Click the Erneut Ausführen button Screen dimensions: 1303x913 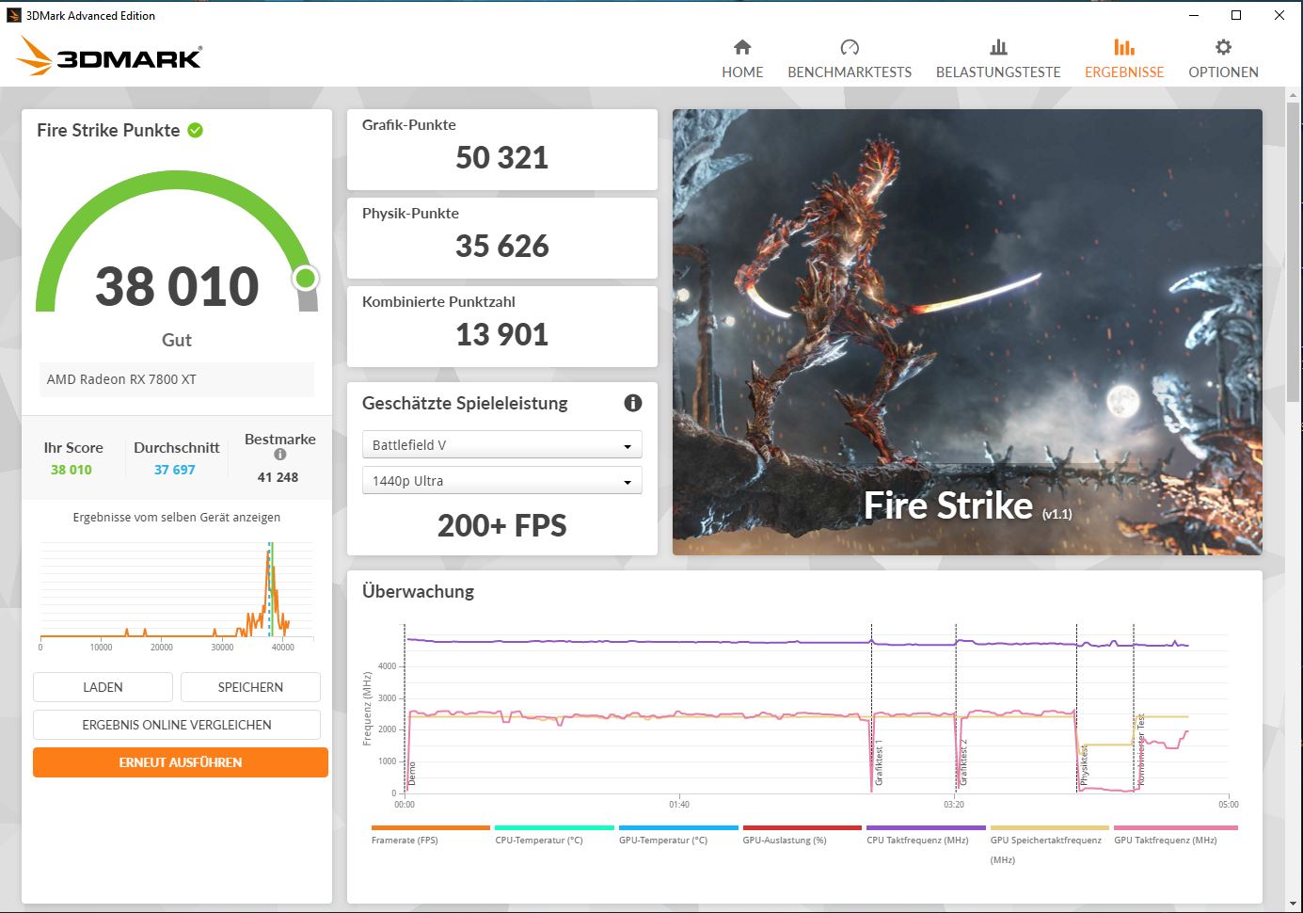point(181,762)
